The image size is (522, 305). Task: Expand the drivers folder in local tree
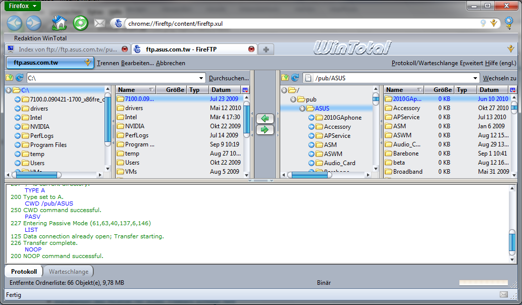pos(18,109)
